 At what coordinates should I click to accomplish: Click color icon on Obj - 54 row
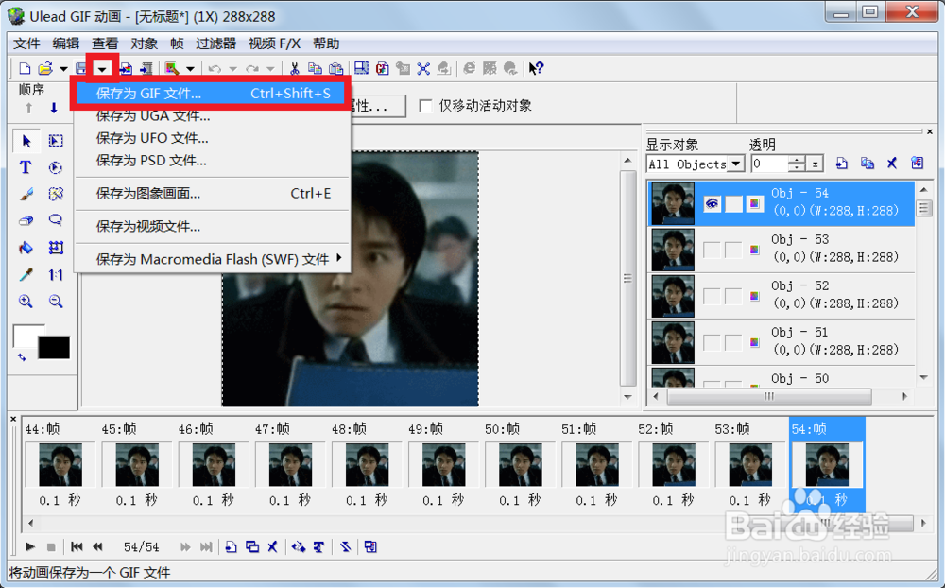click(754, 204)
